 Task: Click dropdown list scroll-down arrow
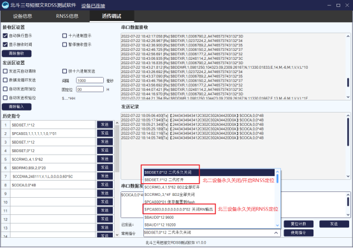277,225
